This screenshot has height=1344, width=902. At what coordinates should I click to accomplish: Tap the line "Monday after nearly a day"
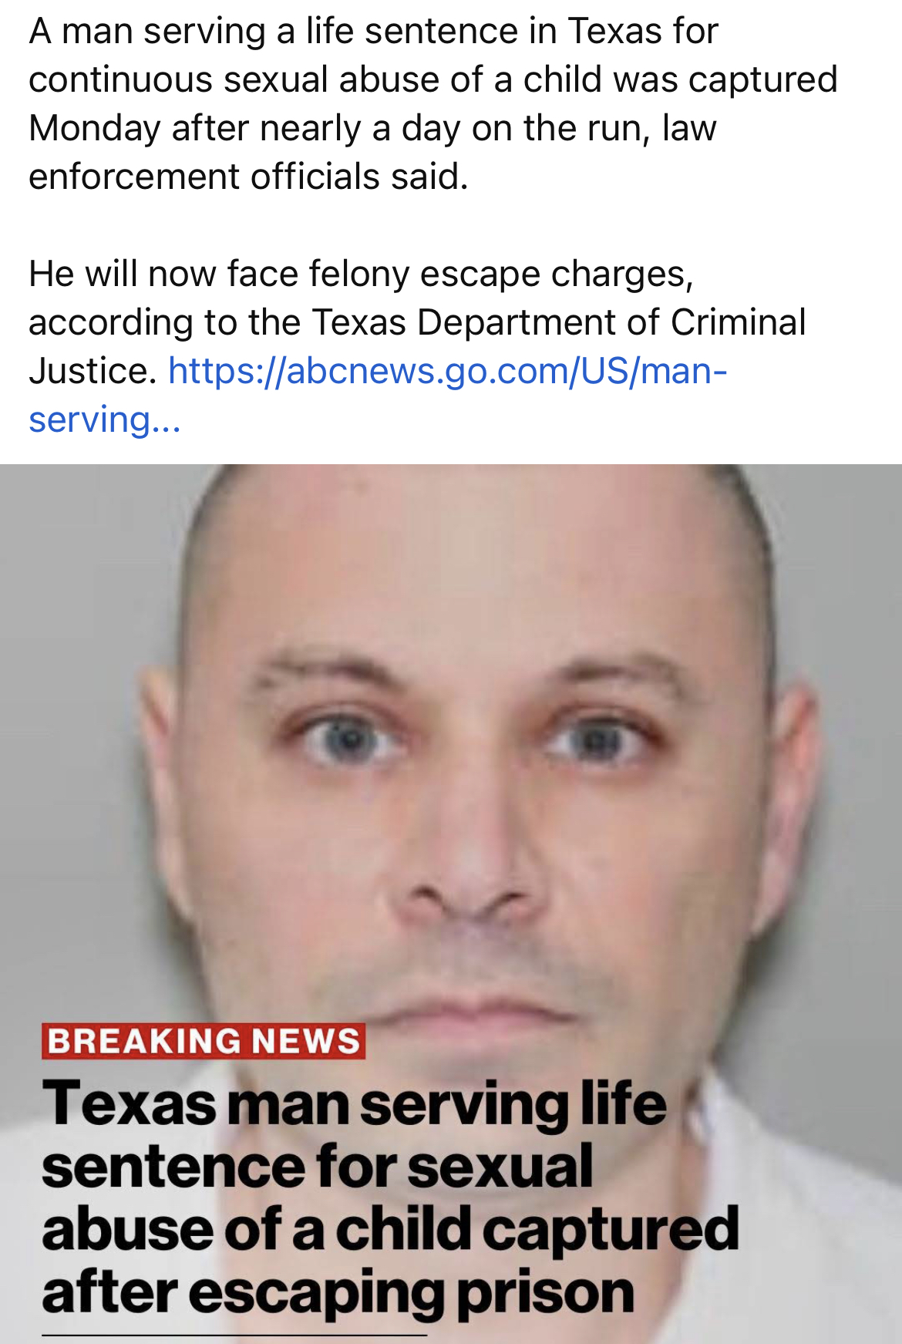coord(372,128)
